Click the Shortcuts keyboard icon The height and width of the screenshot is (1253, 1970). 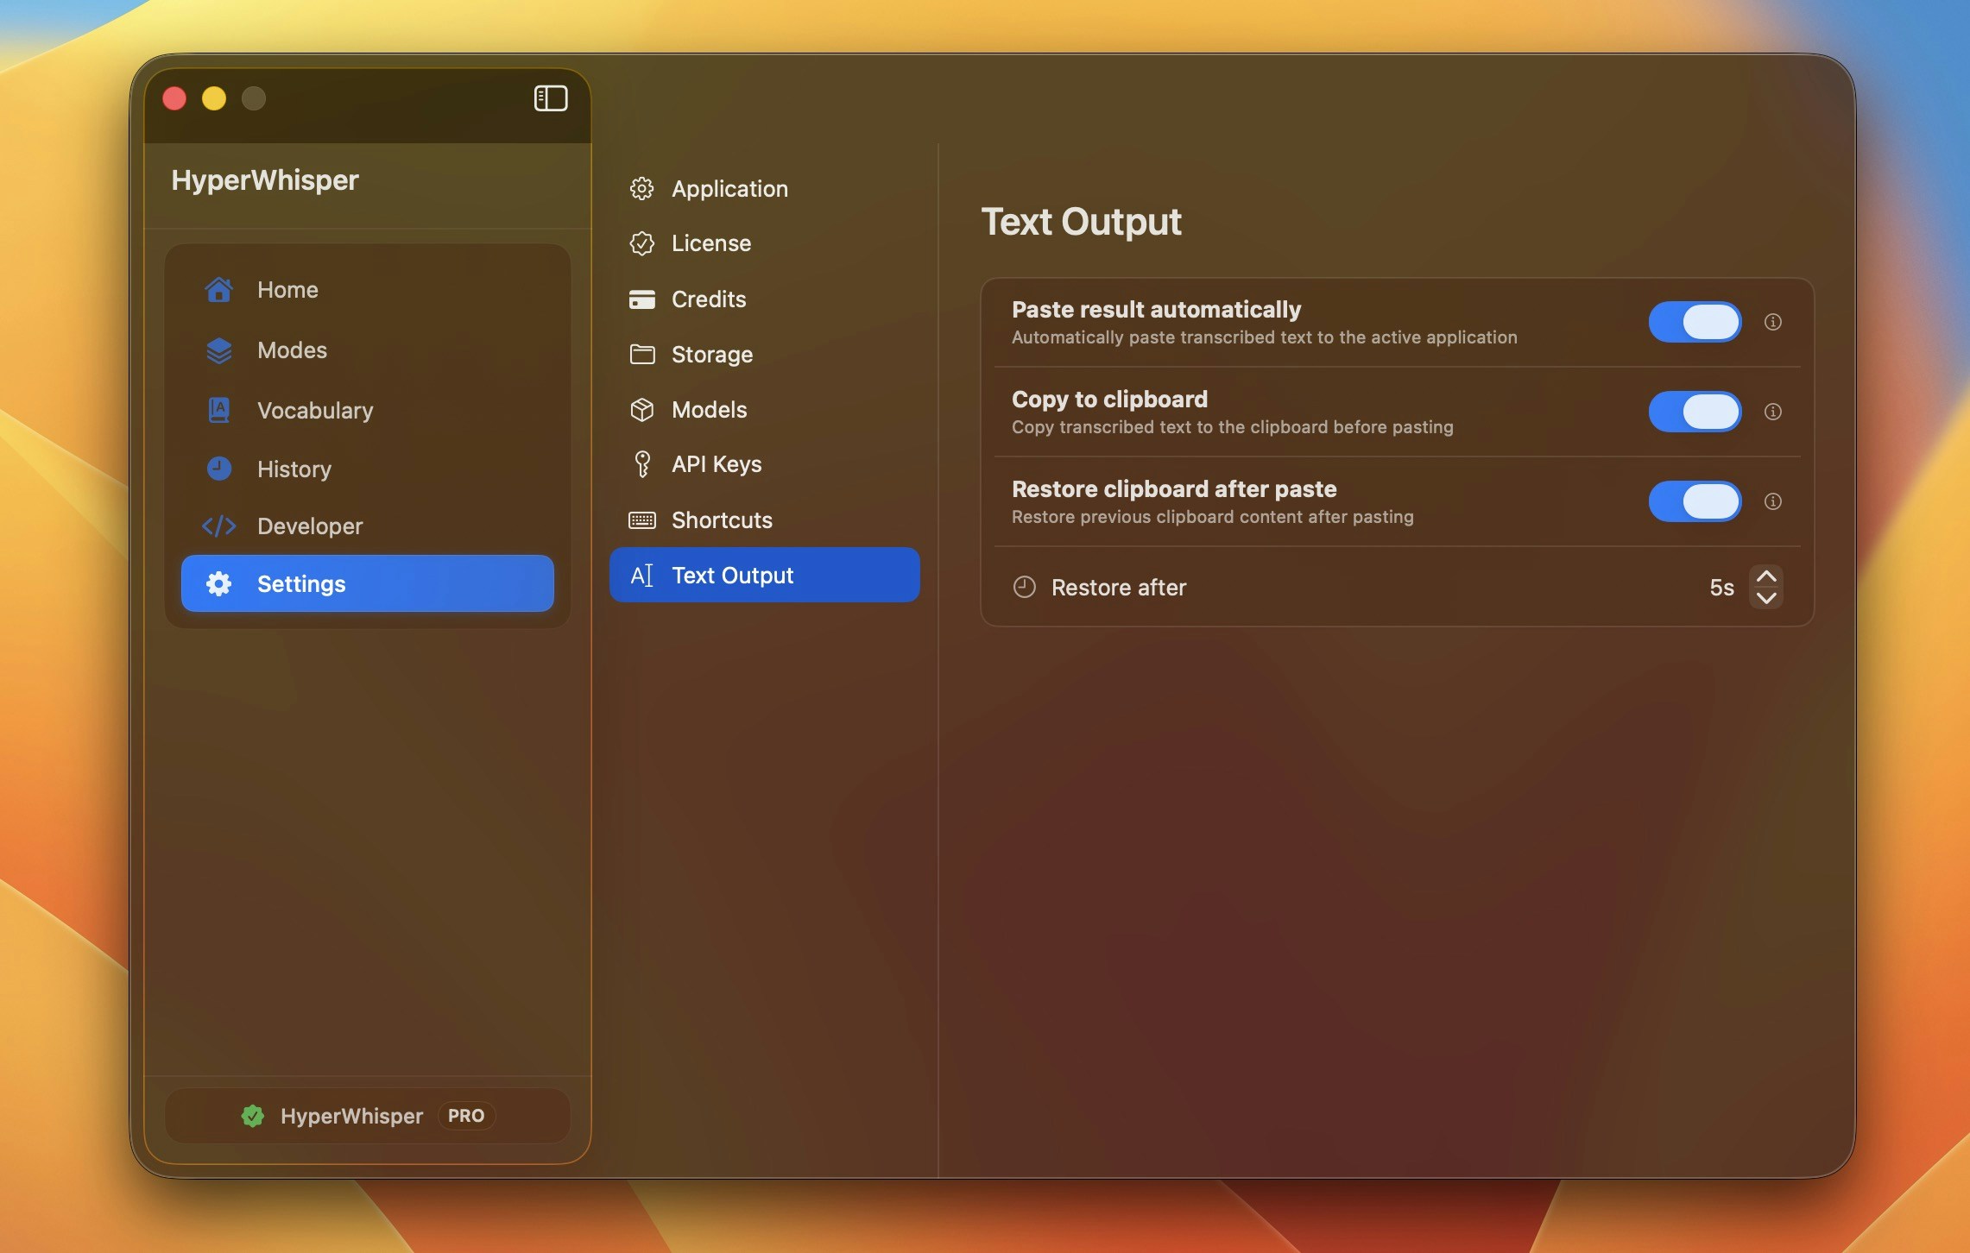click(642, 519)
